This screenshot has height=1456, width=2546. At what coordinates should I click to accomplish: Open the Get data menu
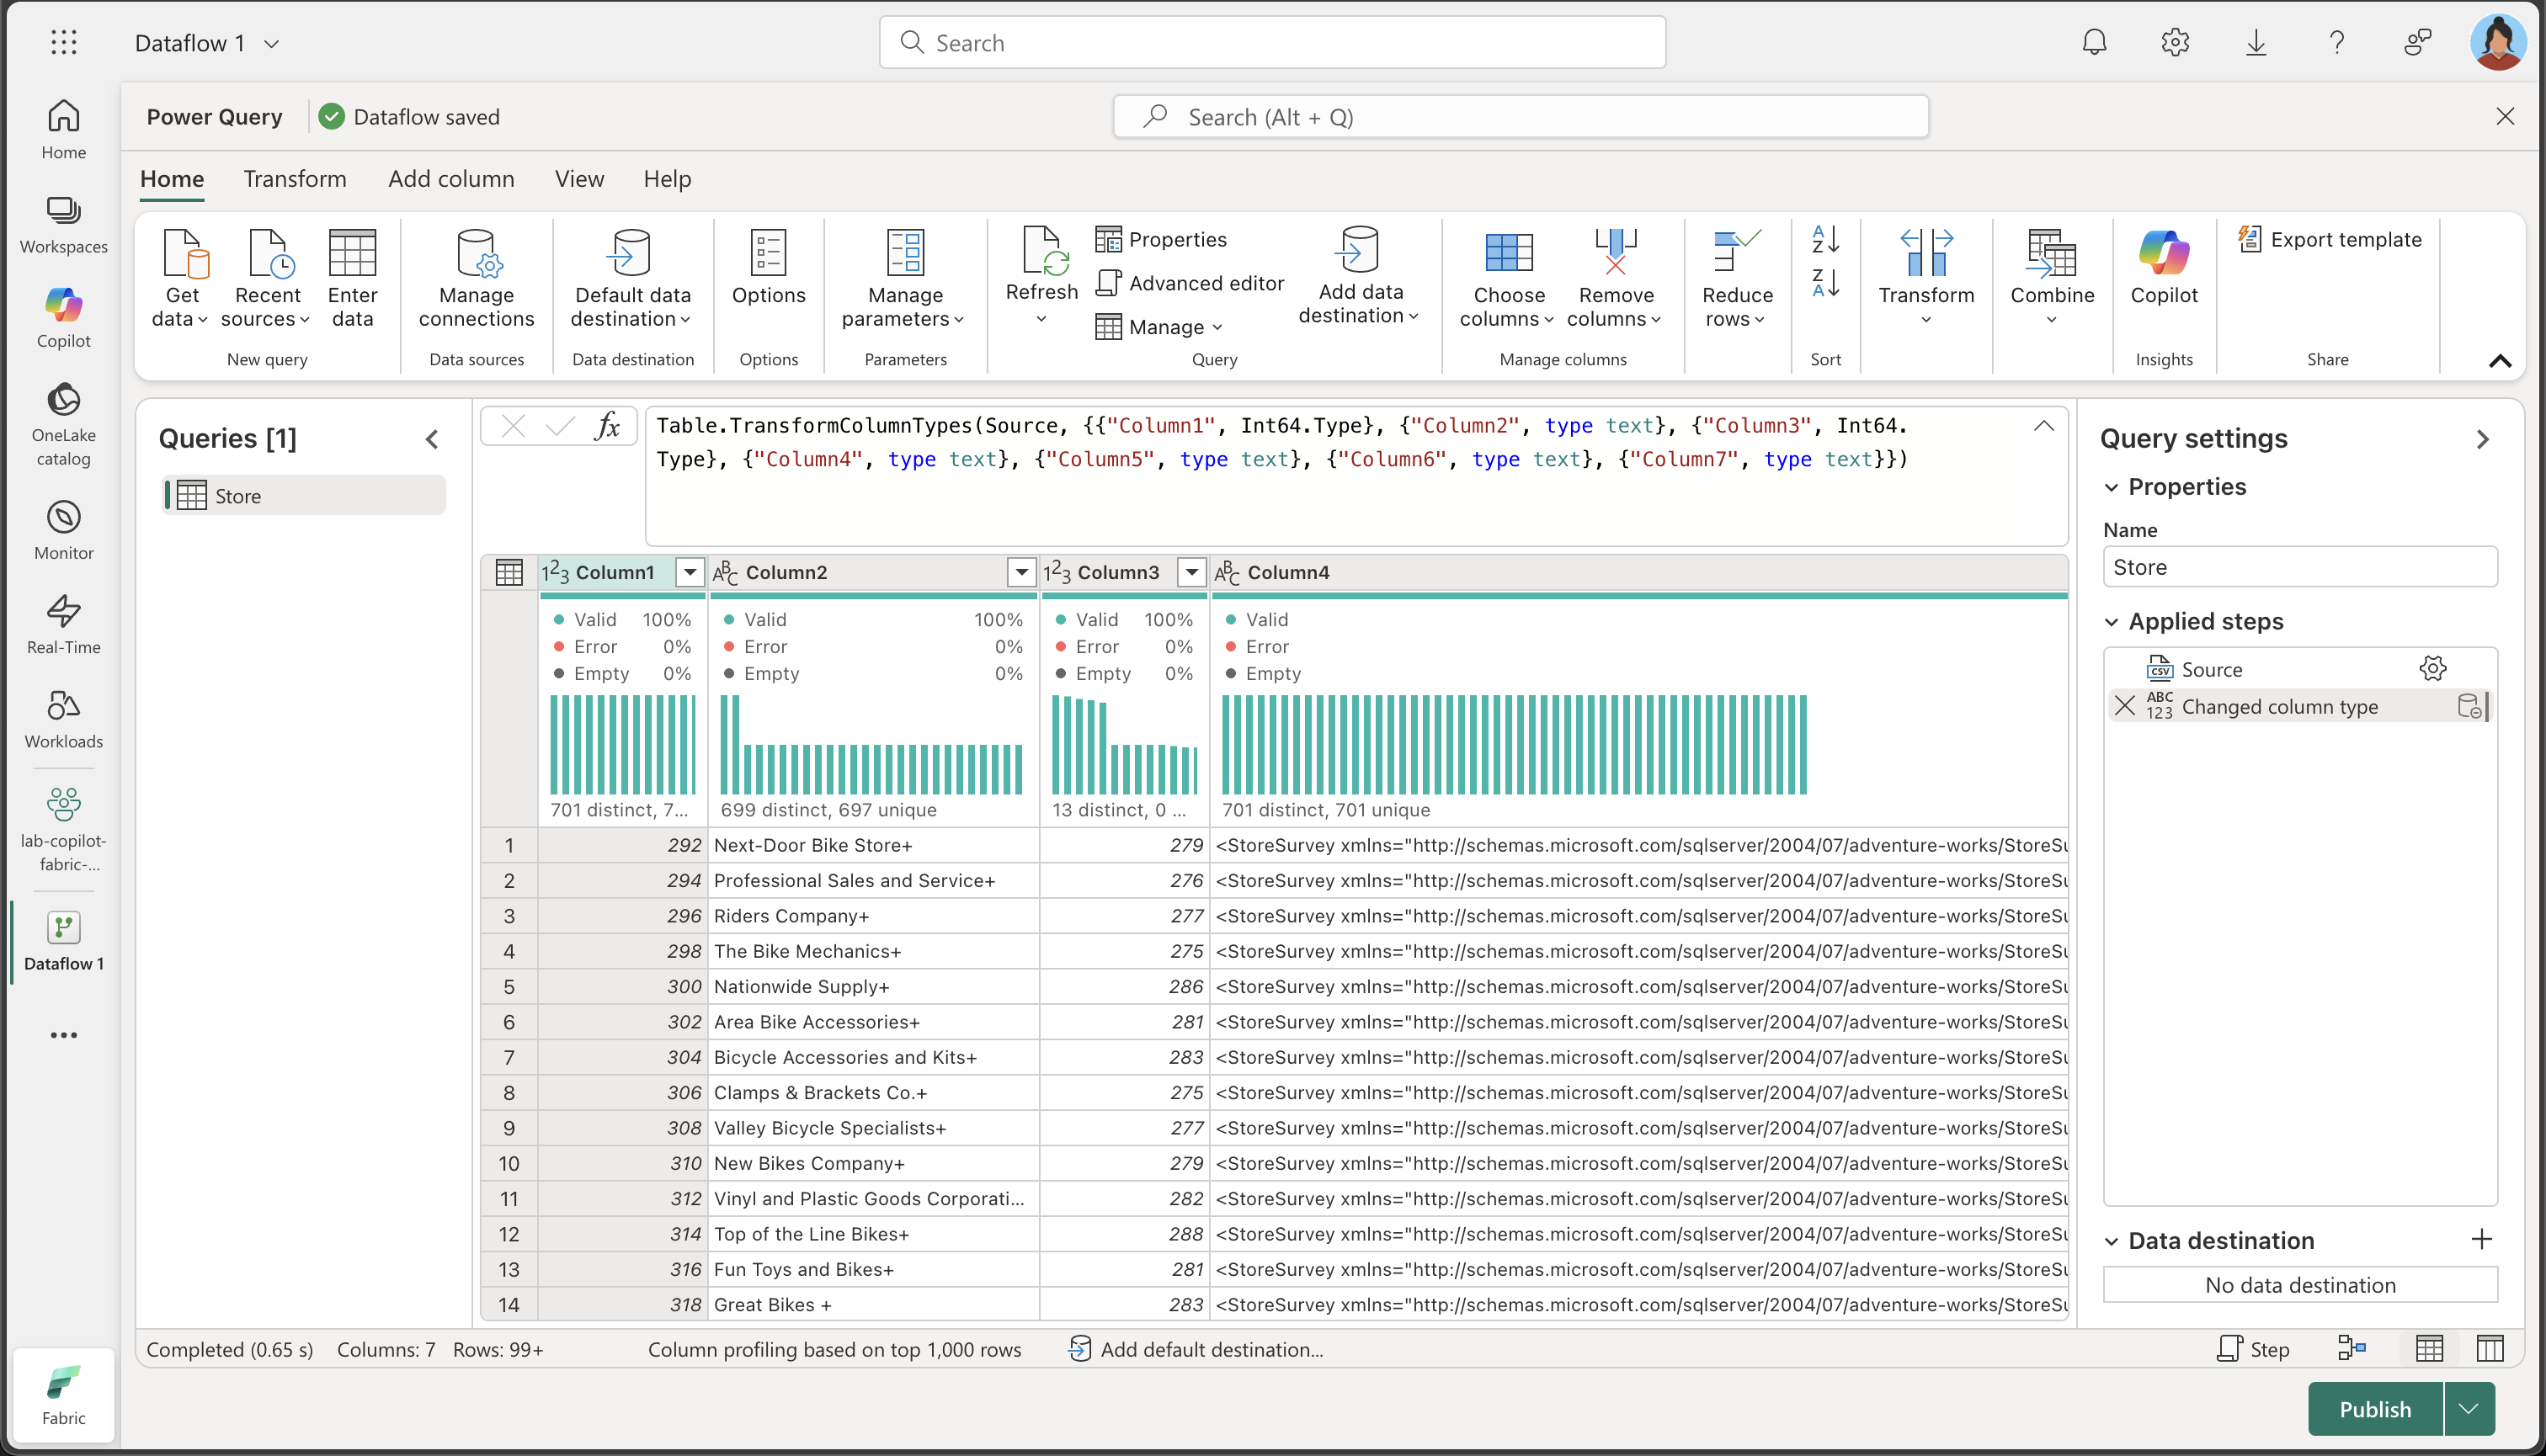[183, 279]
